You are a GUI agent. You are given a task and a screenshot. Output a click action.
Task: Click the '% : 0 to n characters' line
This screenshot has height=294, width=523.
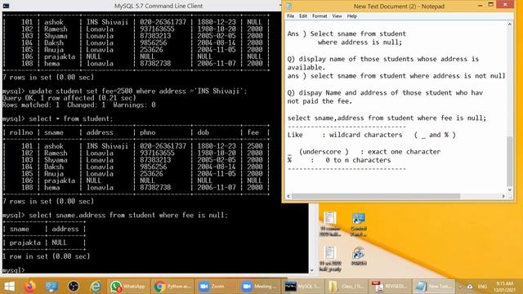coord(339,160)
